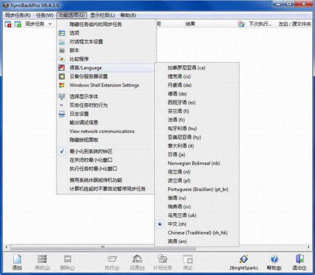The image size is (315, 275).
Task: Select 俄语 (ru) language
Action: coord(197,198)
